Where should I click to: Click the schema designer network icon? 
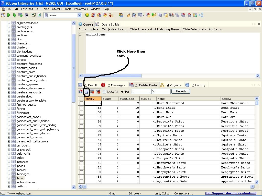coord(201,15)
